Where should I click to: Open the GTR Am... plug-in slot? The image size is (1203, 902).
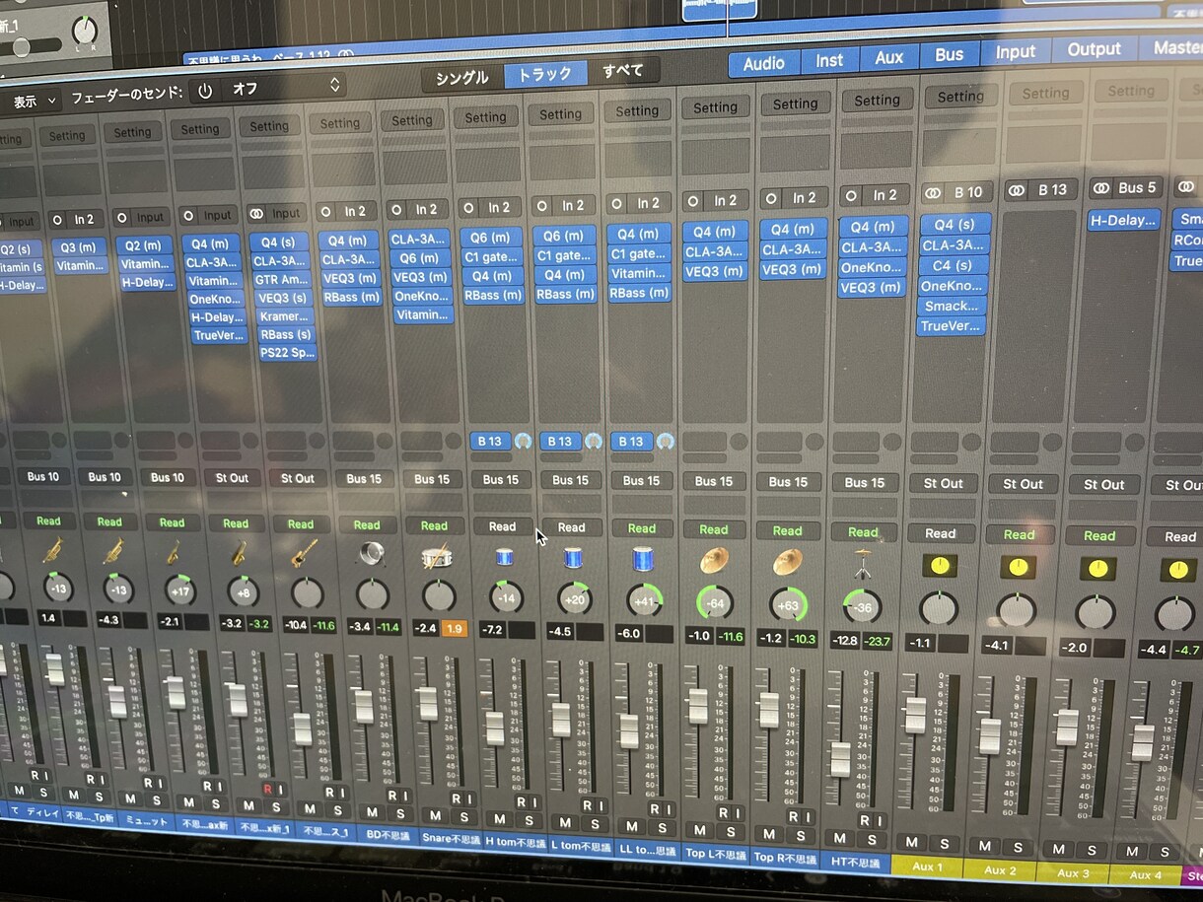click(282, 280)
